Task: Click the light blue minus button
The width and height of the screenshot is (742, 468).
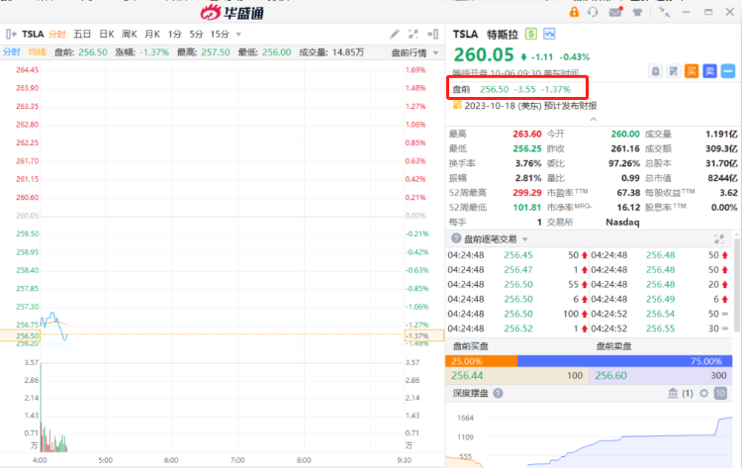Action: [728, 71]
